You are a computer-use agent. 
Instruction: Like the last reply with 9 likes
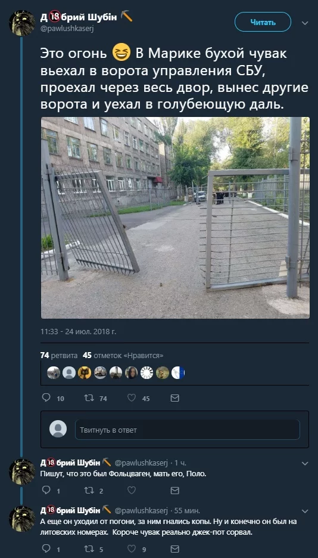(x=132, y=548)
